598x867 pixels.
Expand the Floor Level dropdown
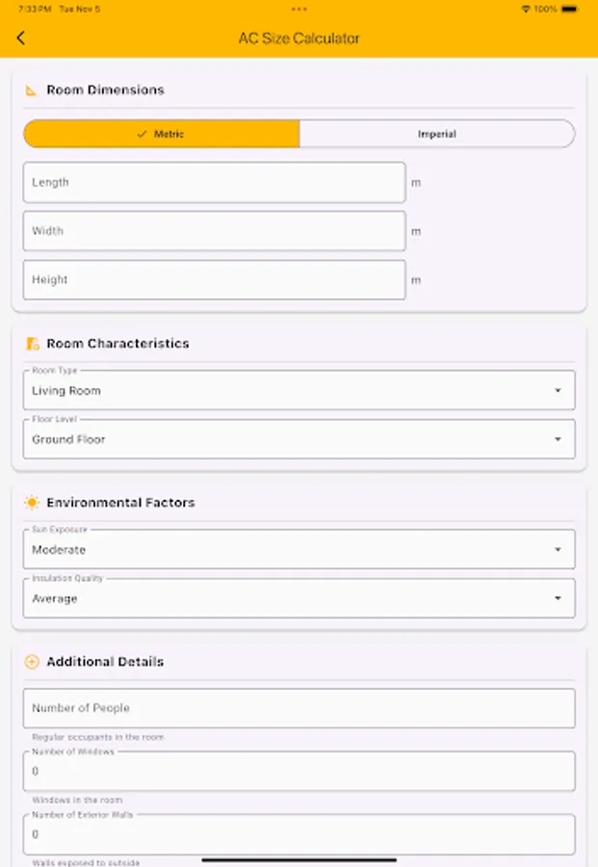(299, 439)
